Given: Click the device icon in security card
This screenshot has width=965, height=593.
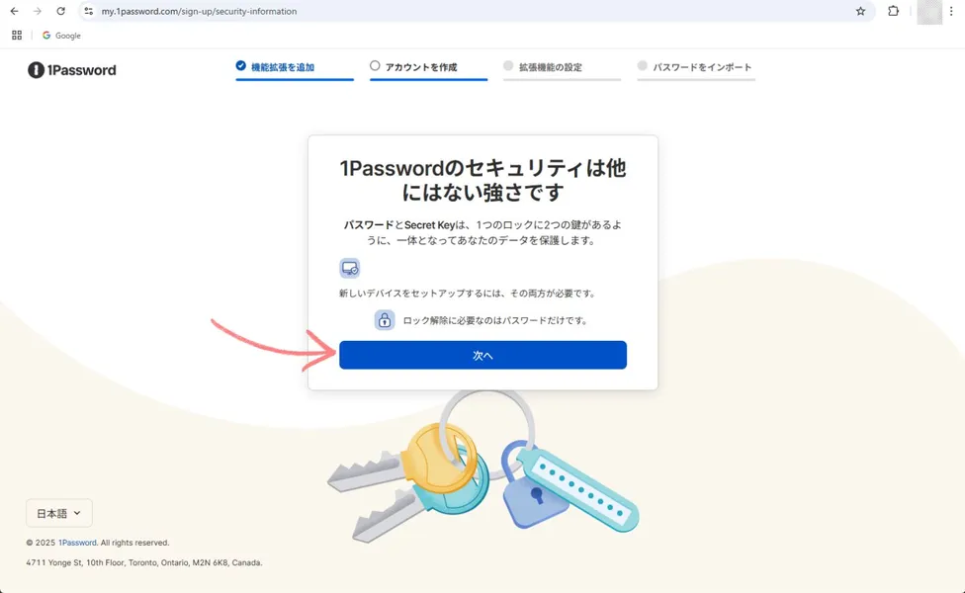Looking at the screenshot, I should pos(350,268).
